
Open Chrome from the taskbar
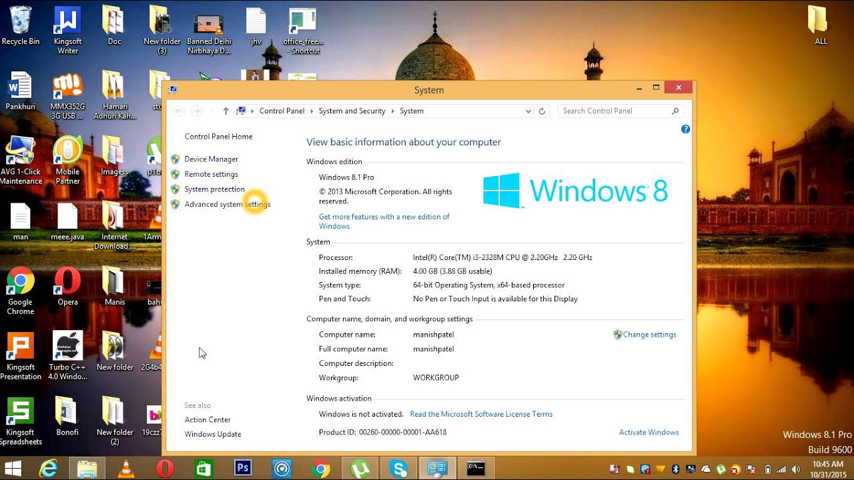click(321, 469)
